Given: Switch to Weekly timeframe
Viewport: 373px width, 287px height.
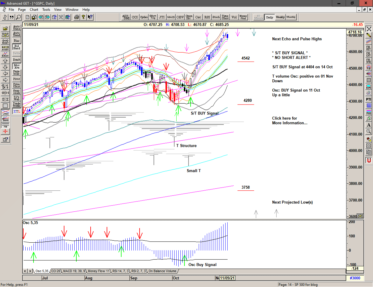Looking at the screenshot, I should 280,17.
